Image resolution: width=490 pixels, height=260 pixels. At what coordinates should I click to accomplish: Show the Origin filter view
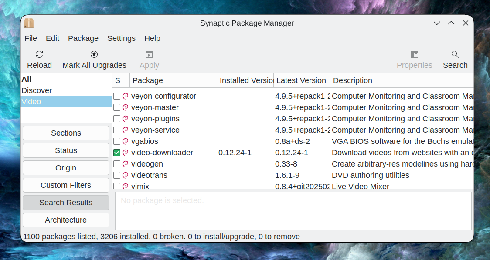(66, 168)
